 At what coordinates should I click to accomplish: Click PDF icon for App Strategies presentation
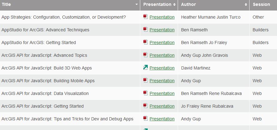point(146,17)
